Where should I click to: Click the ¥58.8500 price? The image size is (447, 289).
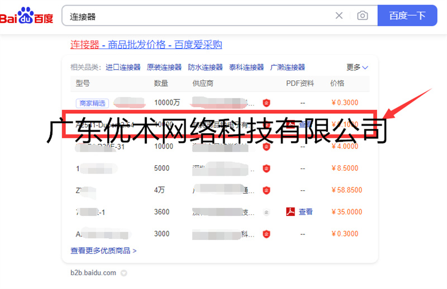click(x=346, y=190)
